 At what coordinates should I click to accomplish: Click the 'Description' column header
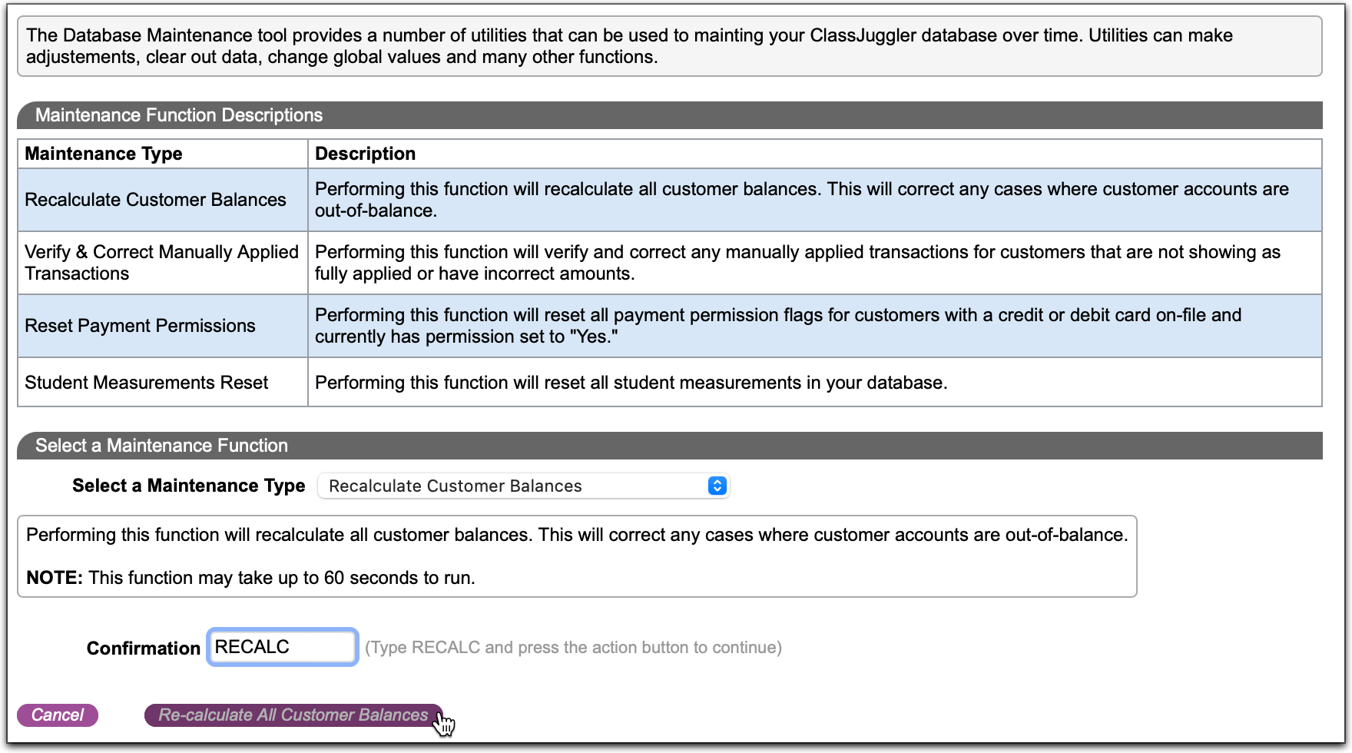(815, 154)
